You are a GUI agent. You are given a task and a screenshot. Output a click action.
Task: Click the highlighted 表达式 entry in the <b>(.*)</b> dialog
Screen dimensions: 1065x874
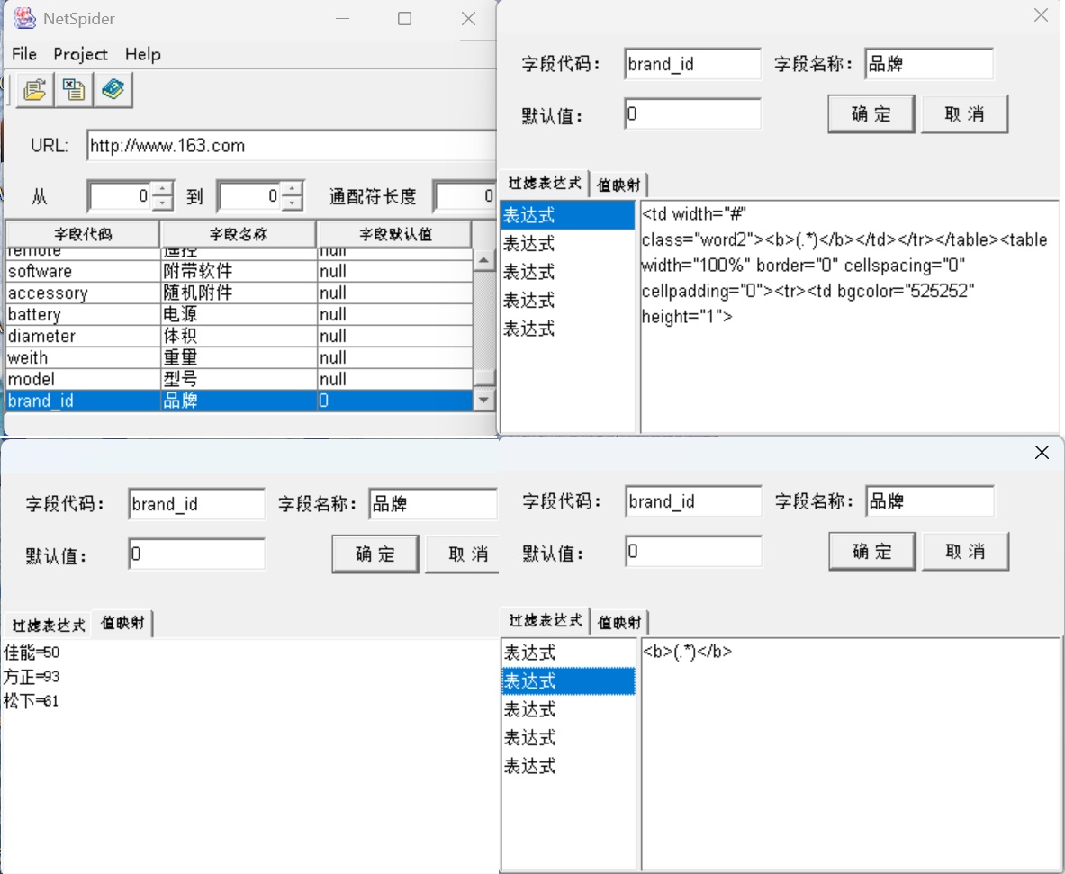point(568,681)
